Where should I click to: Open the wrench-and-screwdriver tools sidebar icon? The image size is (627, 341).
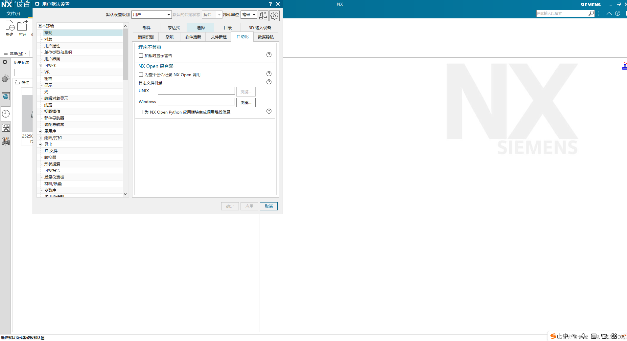tap(6, 128)
